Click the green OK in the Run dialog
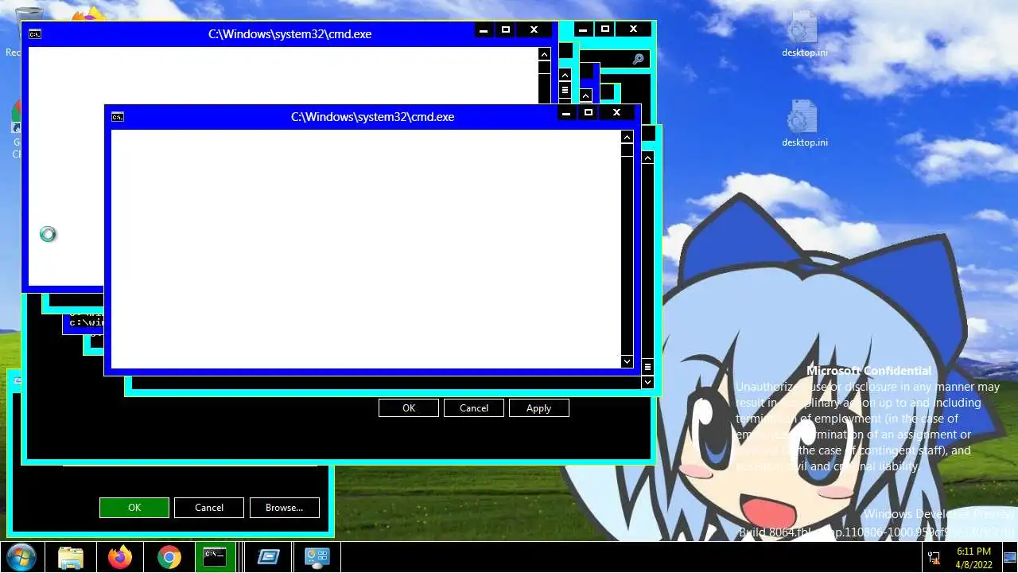This screenshot has height=573, width=1018. (134, 507)
